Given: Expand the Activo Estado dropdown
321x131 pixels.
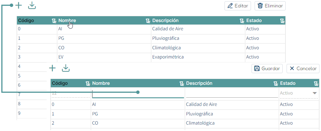Looking at the screenshot, I should (315, 93).
